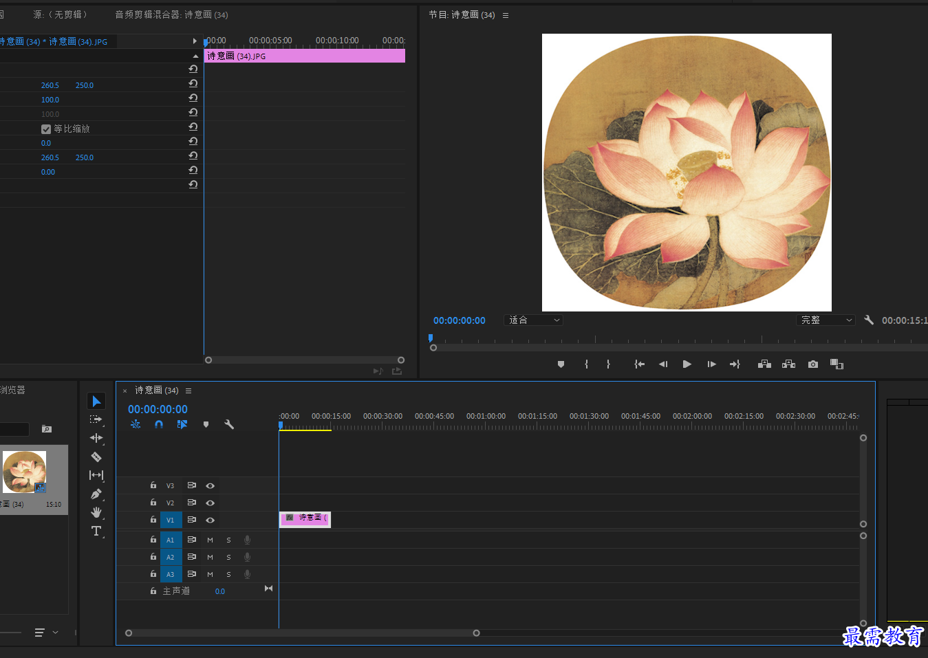928x658 pixels.
Task: Play the program monitor preview
Action: point(687,364)
